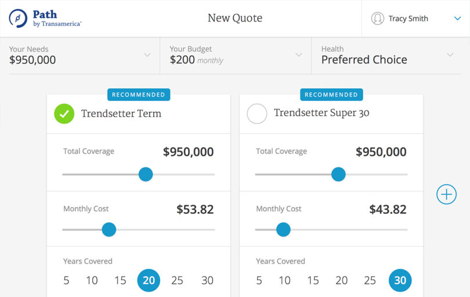Screen dimensions: 470x297
Task: Open Tracy Smith account dropdown arrow
Action: coord(457,19)
